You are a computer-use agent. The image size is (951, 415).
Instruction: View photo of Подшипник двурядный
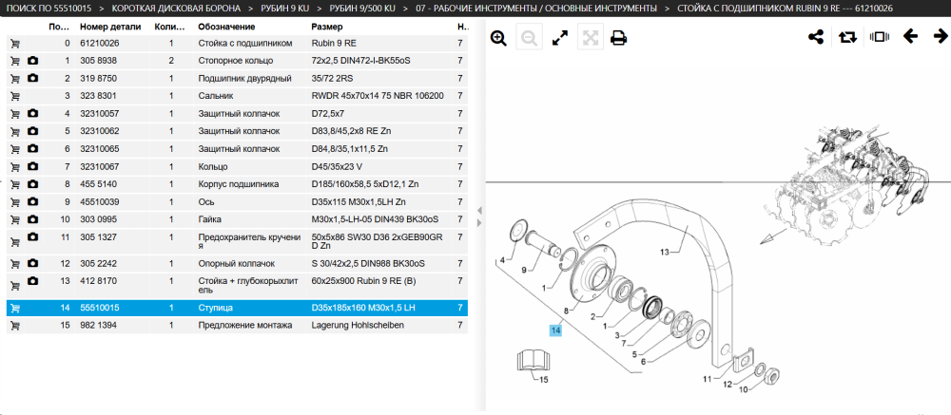[32, 78]
